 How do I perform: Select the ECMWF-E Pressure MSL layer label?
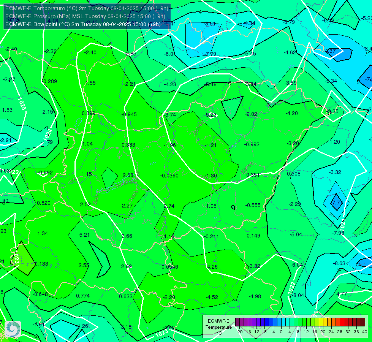click(x=85, y=16)
